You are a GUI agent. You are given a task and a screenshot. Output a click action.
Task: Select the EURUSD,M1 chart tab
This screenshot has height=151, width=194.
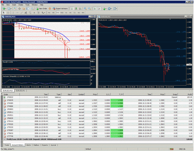(x=20, y=91)
